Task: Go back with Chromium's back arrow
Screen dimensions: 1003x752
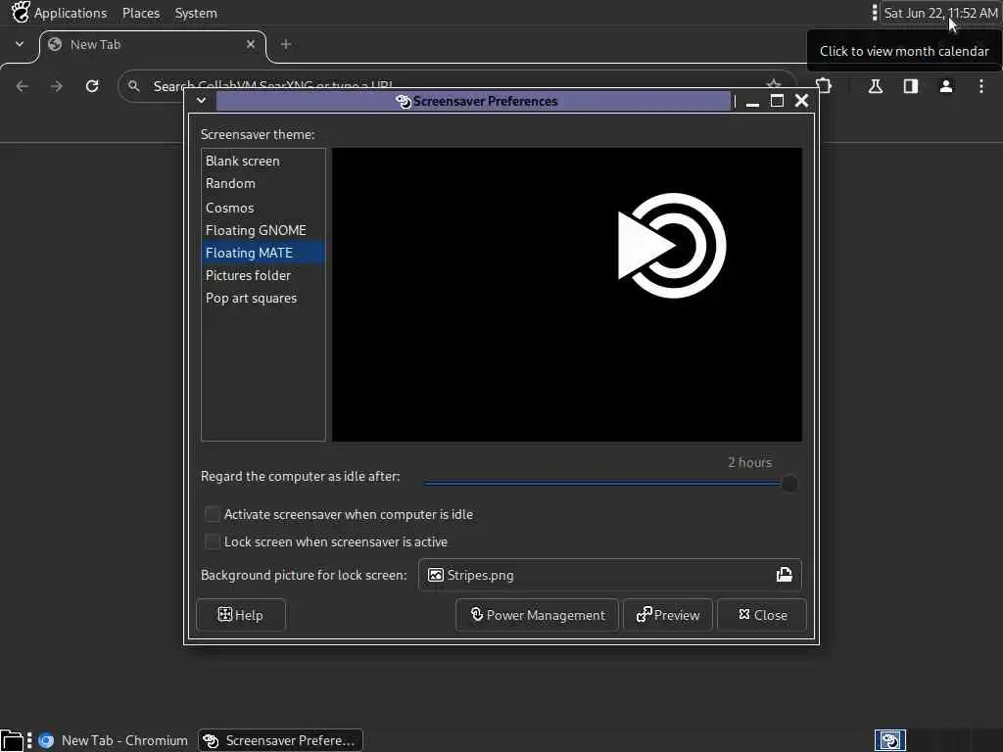Action: pos(23,86)
